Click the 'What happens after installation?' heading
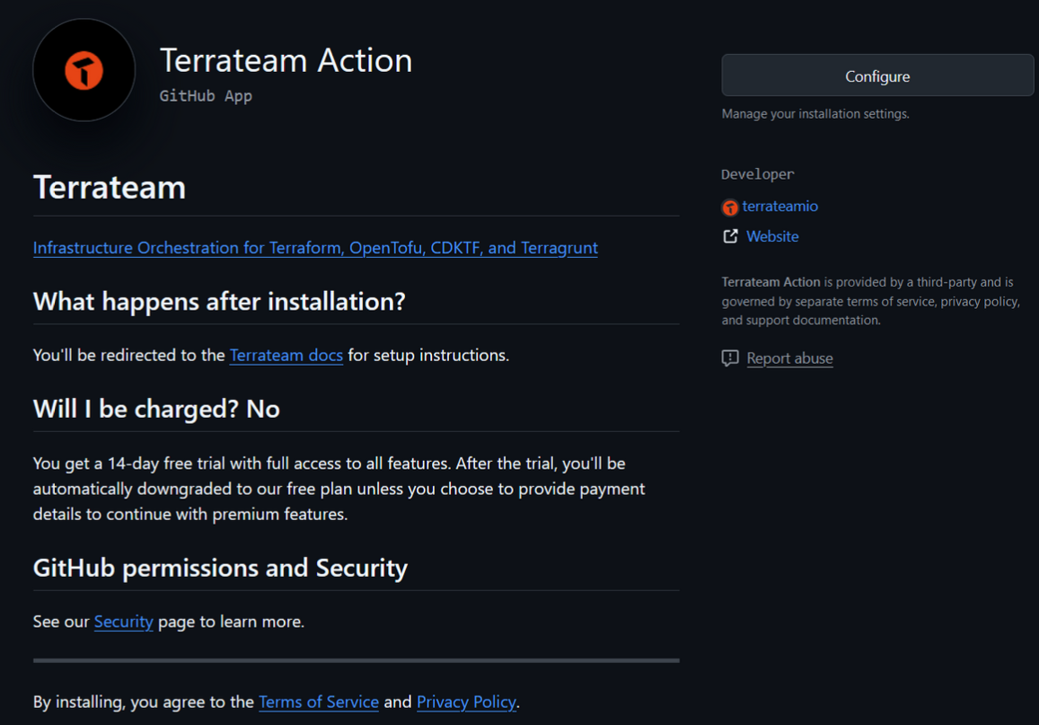The image size is (1039, 725). coord(219,302)
